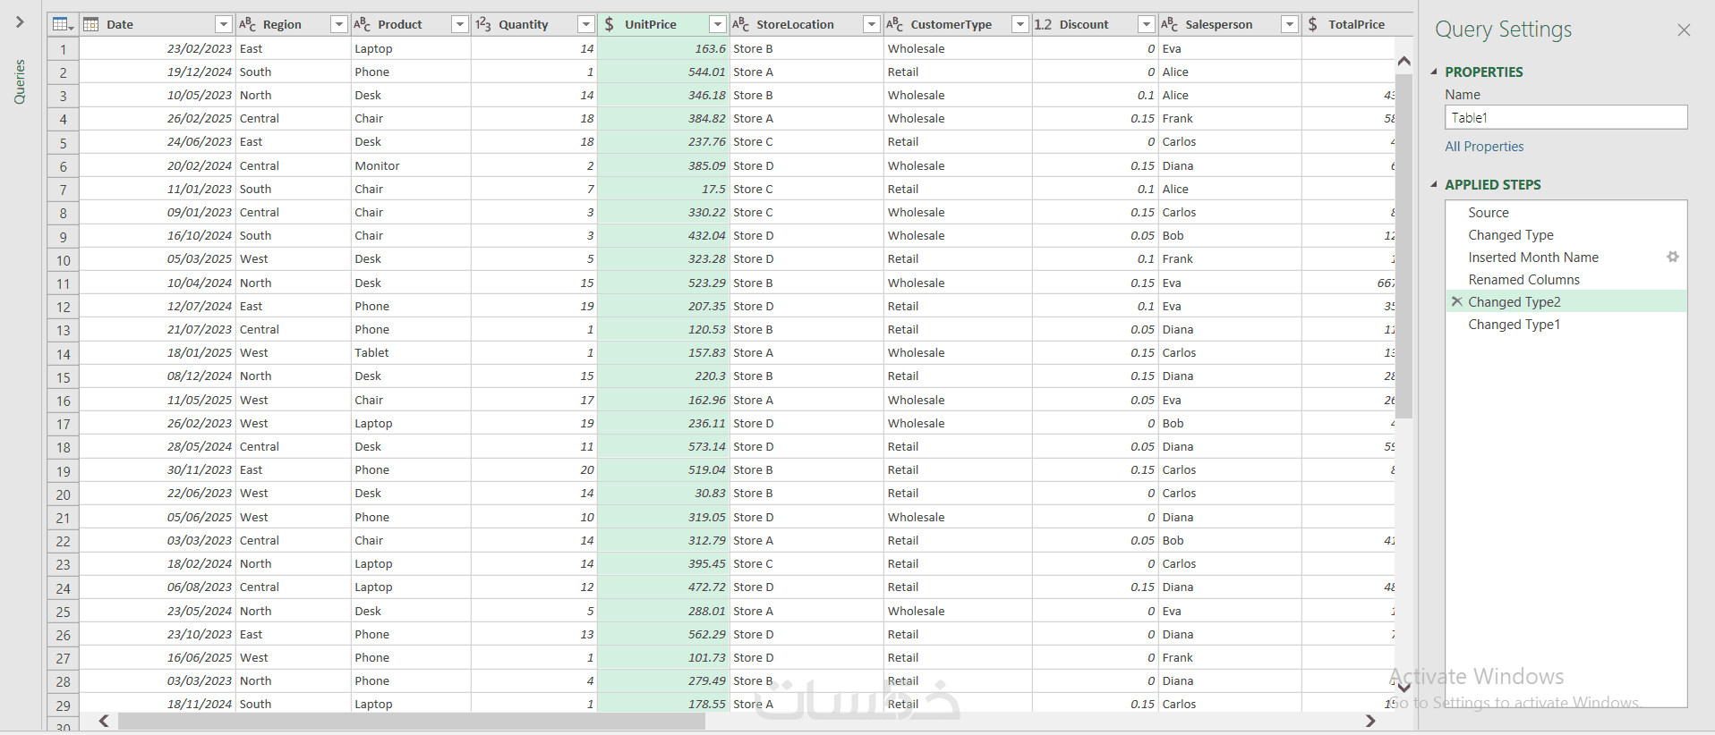Click the text type icon on the Product column
The height and width of the screenshot is (735, 1715).
coord(363,24)
